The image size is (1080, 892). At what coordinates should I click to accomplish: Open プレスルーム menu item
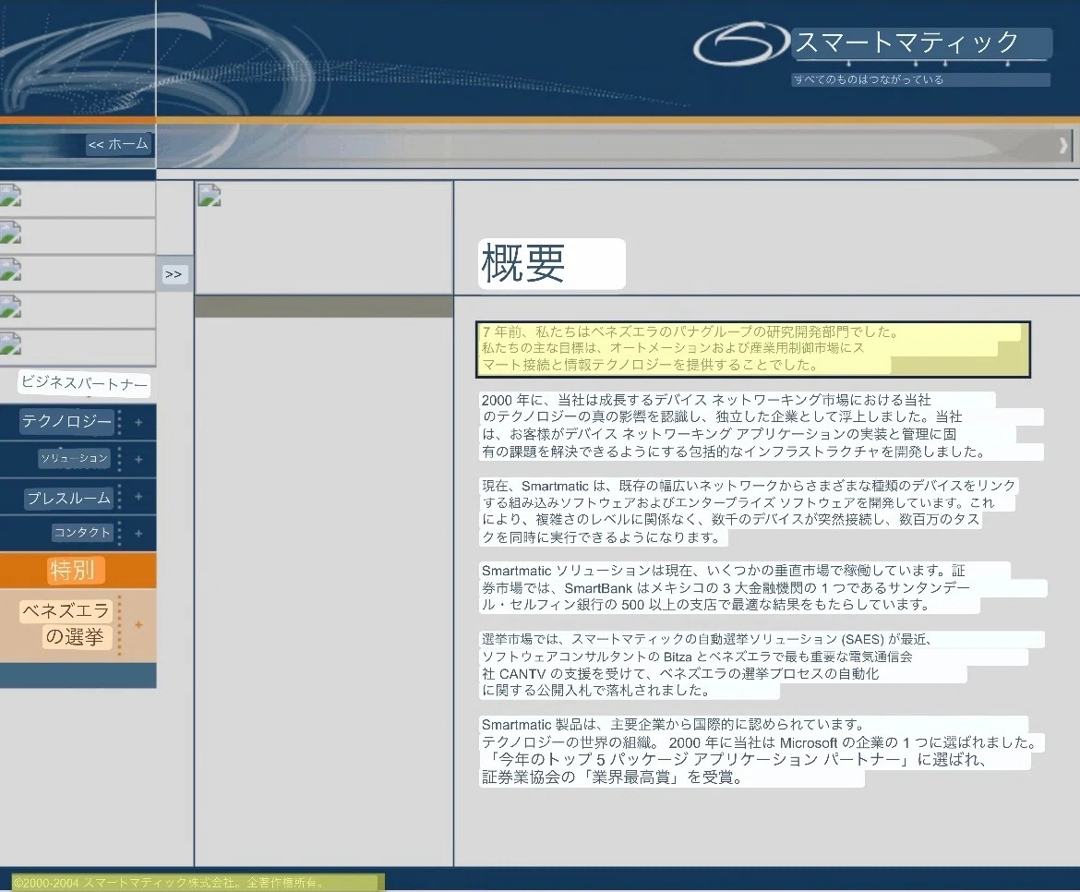68,498
